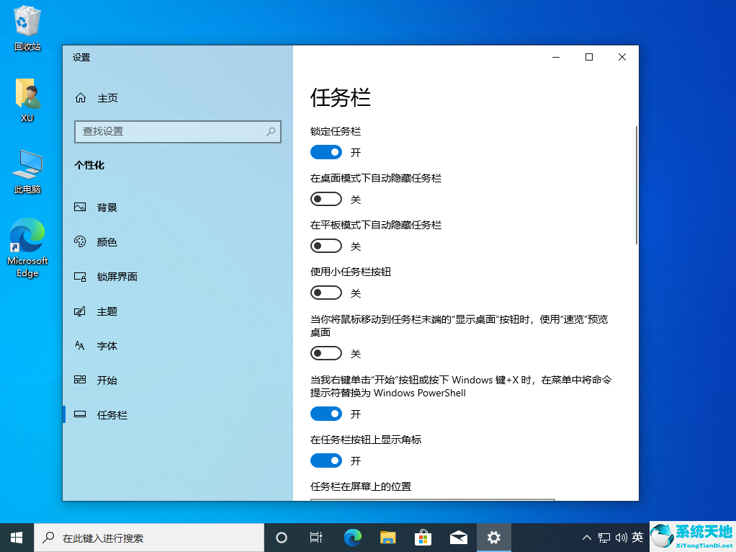Launch Microsoft Edge from the taskbar
Image resolution: width=736 pixels, height=552 pixels.
tap(352, 537)
